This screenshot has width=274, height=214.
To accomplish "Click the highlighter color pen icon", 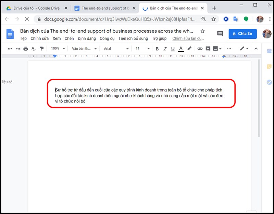I will [189, 49].
